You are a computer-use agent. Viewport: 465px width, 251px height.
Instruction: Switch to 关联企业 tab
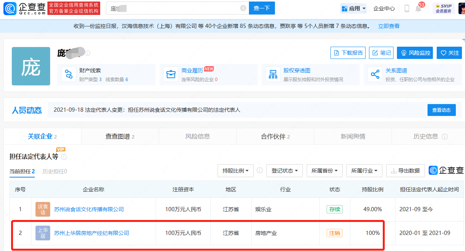(42, 137)
